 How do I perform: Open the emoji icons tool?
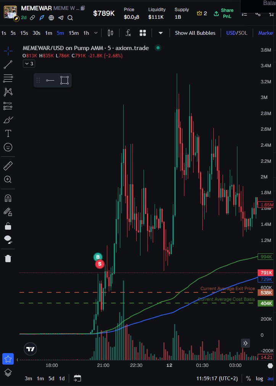tap(8, 147)
